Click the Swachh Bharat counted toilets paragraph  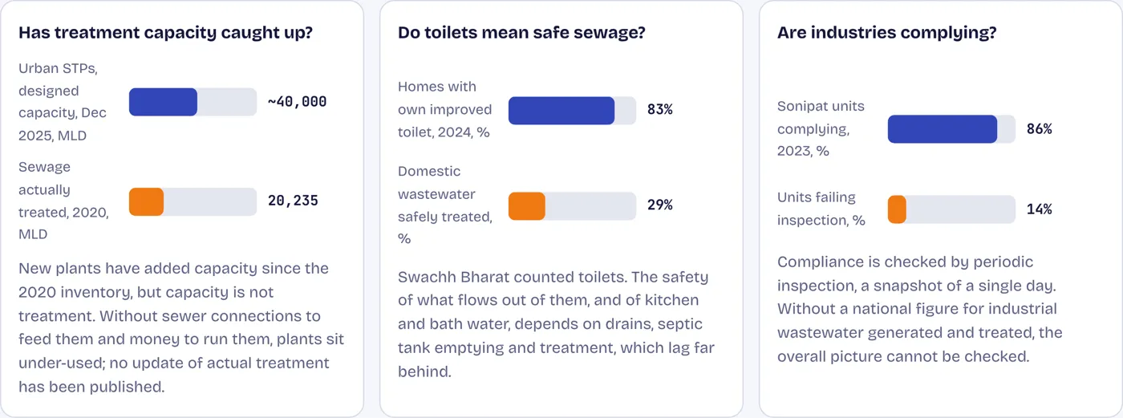(557, 325)
